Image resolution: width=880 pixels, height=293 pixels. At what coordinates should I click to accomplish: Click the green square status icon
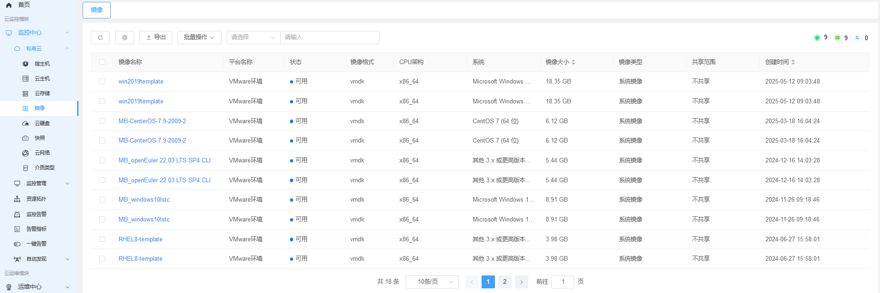pos(837,38)
